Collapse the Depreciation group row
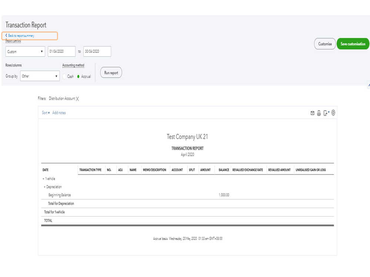370x277 pixels. click(x=44, y=187)
